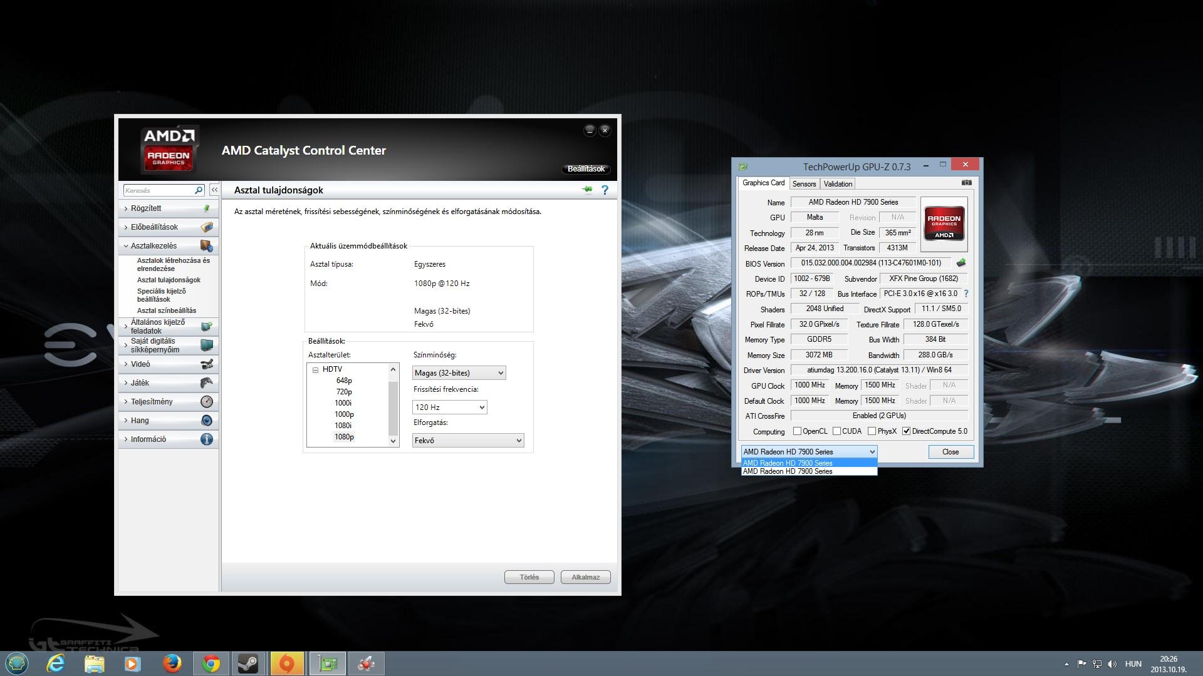Open Steam from the taskbar
The height and width of the screenshot is (676, 1203).
coord(249,663)
